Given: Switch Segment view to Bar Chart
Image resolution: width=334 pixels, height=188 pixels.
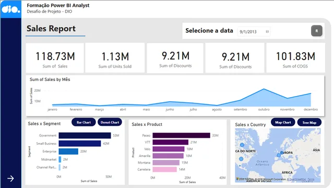Looking at the screenshot, I should point(83,122).
